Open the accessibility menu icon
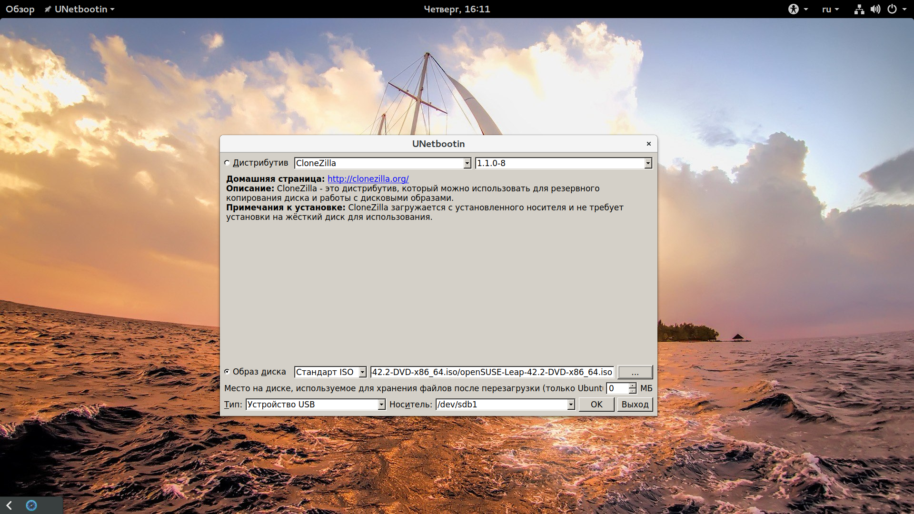Screen dimensions: 914x514 coord(798,9)
